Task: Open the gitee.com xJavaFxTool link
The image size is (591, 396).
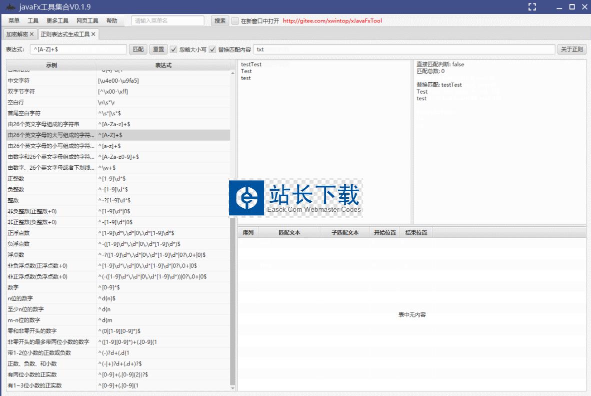Action: 332,21
